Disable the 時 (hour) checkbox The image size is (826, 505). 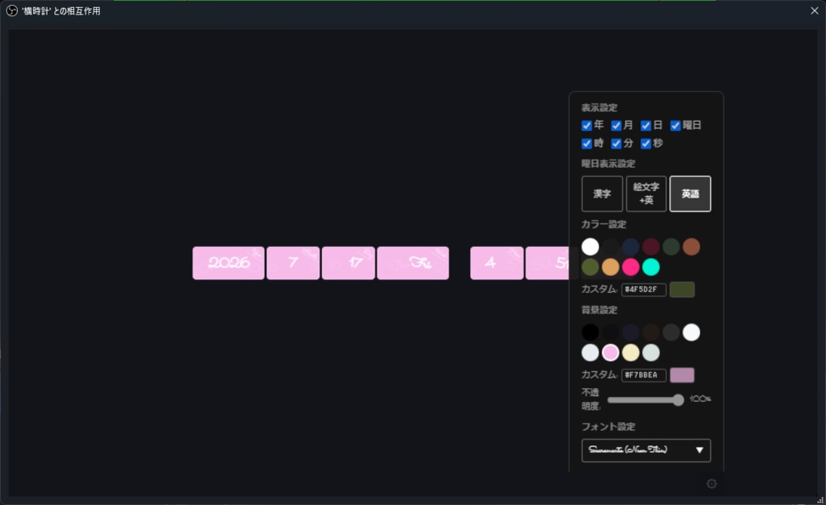(586, 144)
